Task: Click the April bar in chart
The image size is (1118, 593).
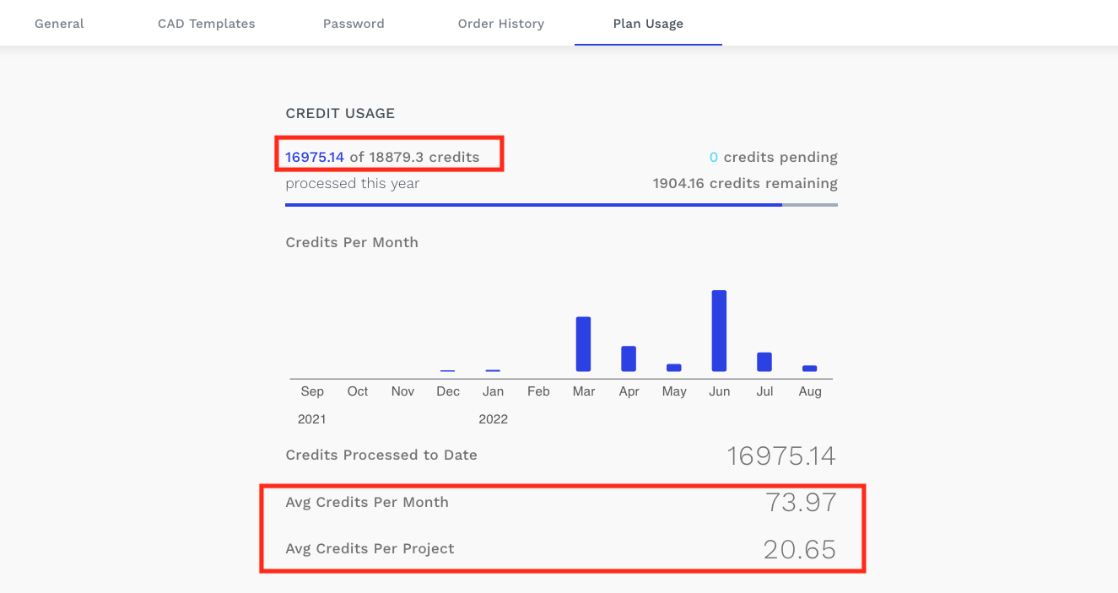Action: (629, 358)
